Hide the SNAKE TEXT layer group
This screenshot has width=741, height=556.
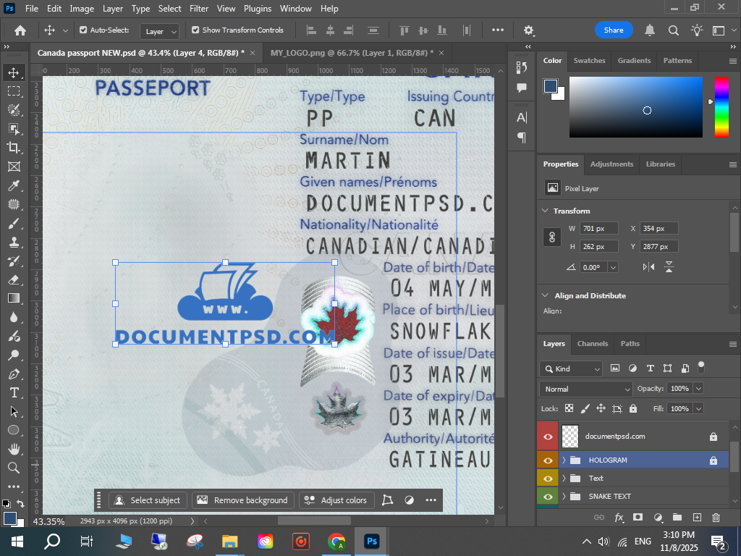(x=548, y=497)
